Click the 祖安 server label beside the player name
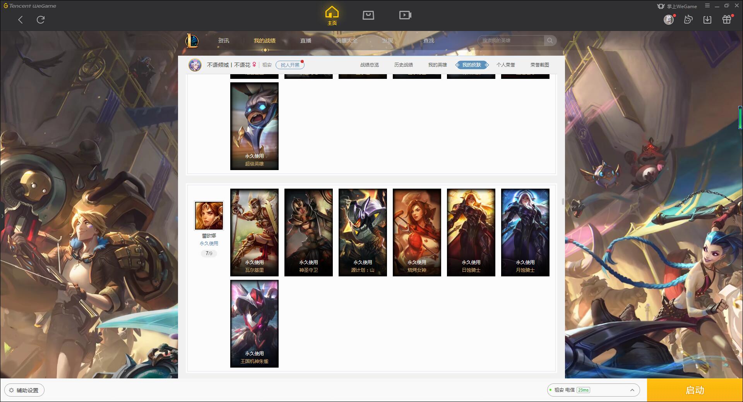743x402 pixels. coord(267,65)
